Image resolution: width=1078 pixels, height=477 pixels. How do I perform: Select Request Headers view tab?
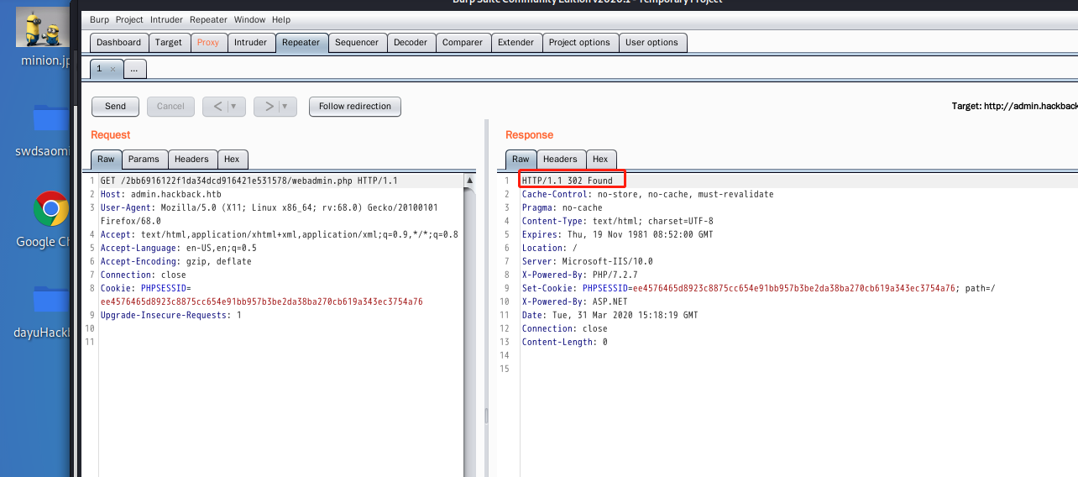point(192,159)
